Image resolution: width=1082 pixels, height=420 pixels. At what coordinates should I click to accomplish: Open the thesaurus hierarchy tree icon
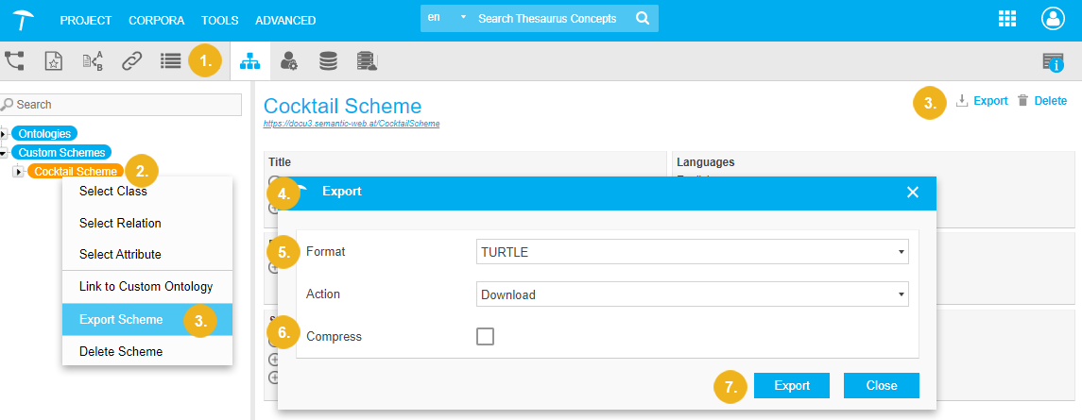tap(15, 61)
